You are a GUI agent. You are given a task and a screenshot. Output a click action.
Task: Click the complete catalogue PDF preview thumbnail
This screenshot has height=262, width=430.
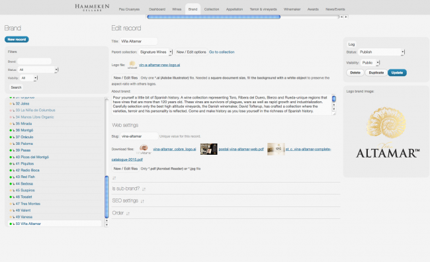pos(276,149)
